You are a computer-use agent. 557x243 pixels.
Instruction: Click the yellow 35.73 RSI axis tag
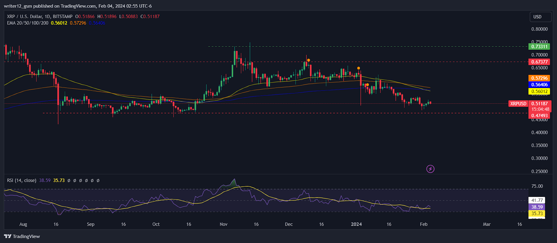pos(537,214)
